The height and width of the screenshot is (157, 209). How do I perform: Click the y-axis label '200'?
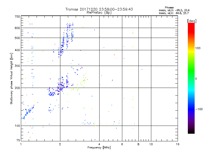pyautogui.click(x=18, y=88)
